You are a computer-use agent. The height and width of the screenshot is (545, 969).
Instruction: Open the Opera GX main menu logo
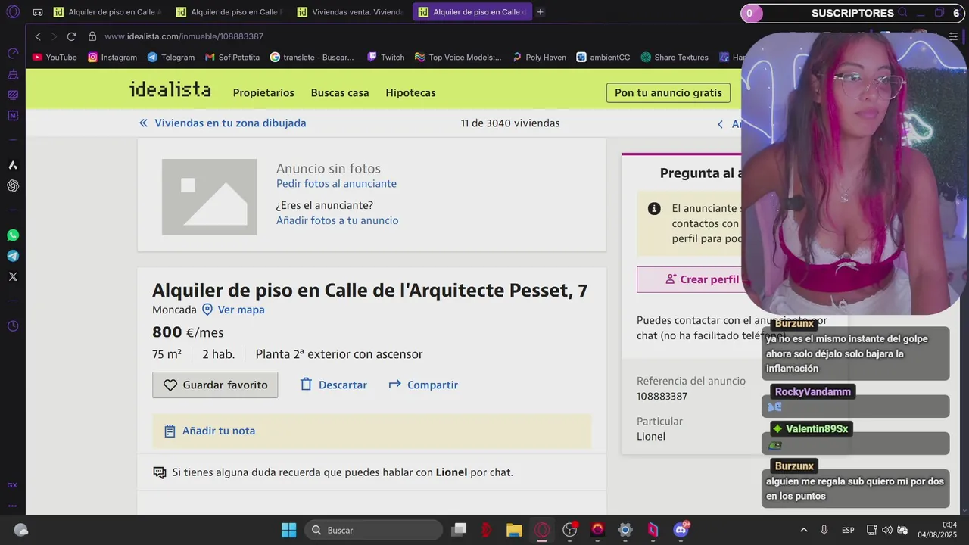[13, 12]
